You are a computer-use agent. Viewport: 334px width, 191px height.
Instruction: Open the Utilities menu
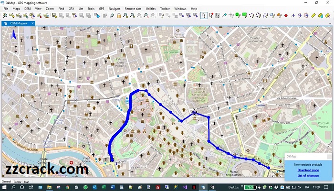coord(151,9)
